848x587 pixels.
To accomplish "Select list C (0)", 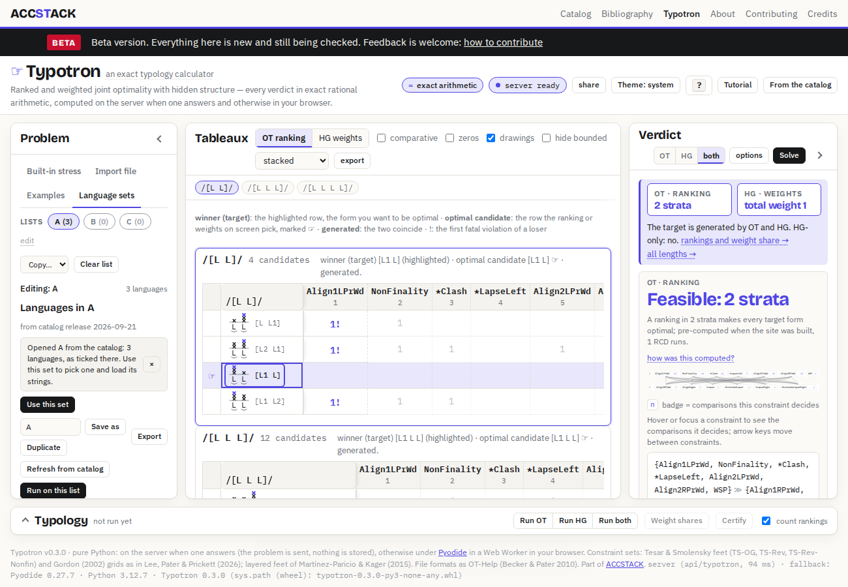I will click(x=135, y=222).
